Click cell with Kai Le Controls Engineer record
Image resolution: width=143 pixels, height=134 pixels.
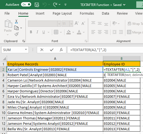click(55, 69)
